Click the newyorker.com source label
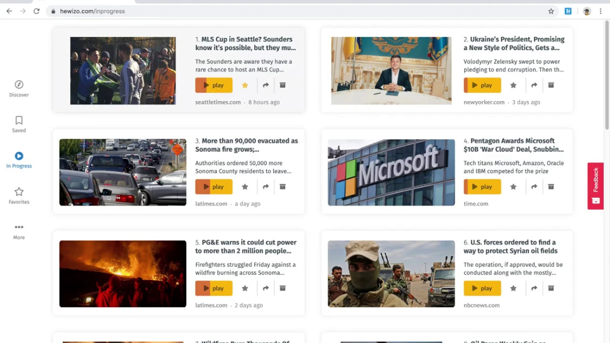The image size is (610, 343). point(484,102)
